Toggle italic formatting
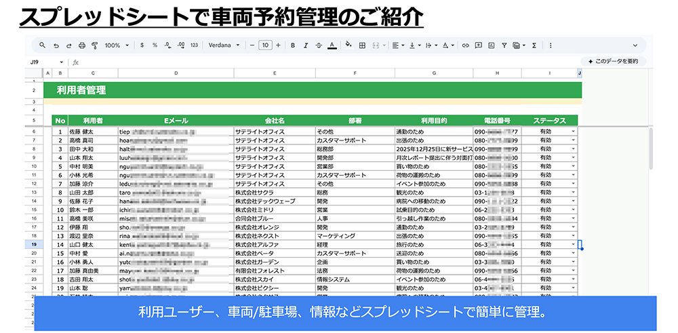The image size is (678, 333). pos(306,45)
